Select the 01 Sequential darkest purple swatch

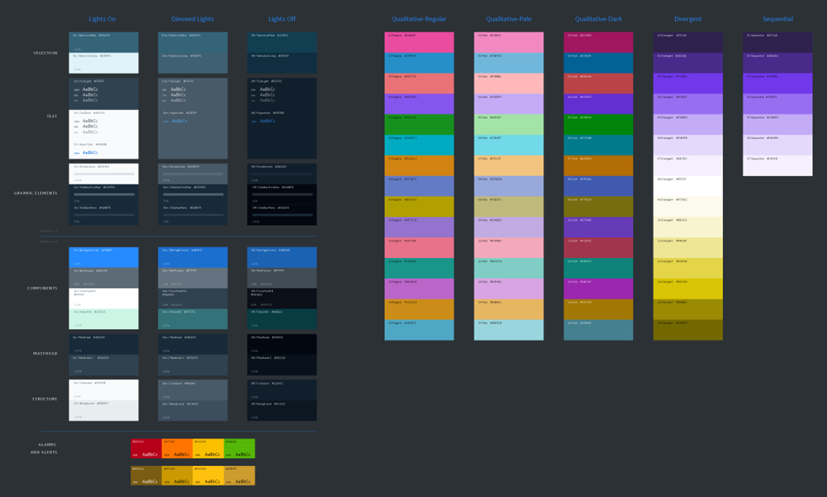[777, 42]
